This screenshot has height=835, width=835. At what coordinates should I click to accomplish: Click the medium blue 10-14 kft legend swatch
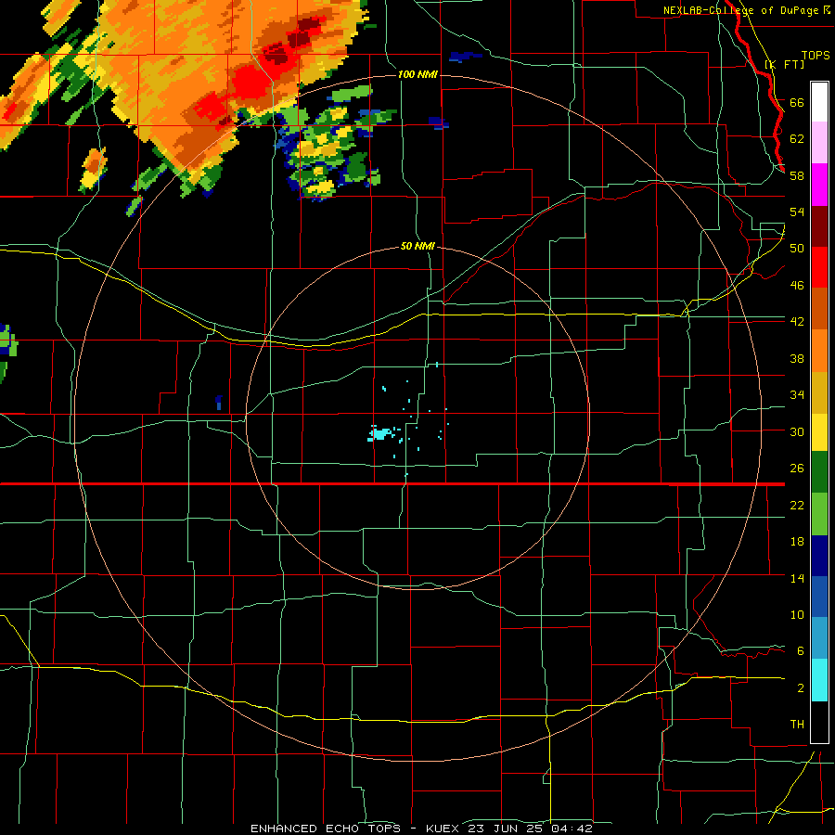click(819, 597)
